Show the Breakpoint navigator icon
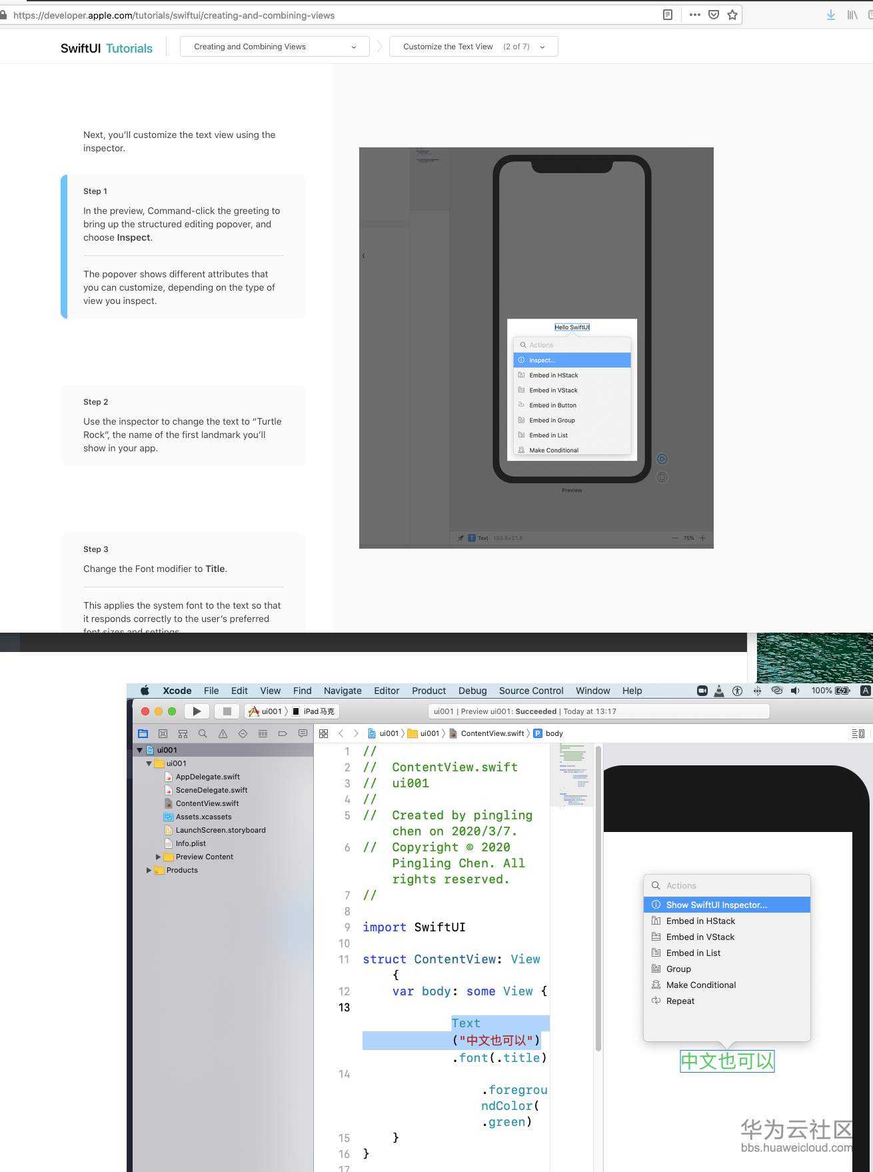This screenshot has width=873, height=1172. [x=283, y=733]
